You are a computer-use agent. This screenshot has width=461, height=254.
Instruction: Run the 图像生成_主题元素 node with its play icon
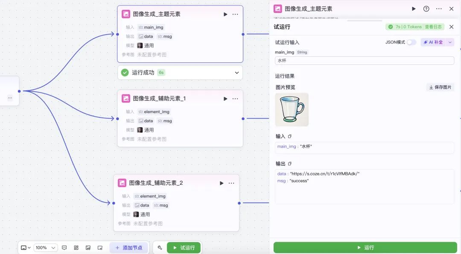click(225, 14)
